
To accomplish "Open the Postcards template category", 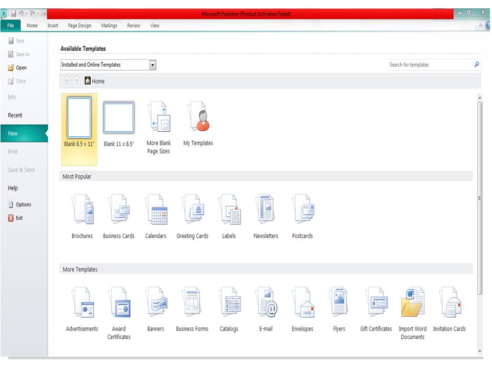I will point(302,216).
